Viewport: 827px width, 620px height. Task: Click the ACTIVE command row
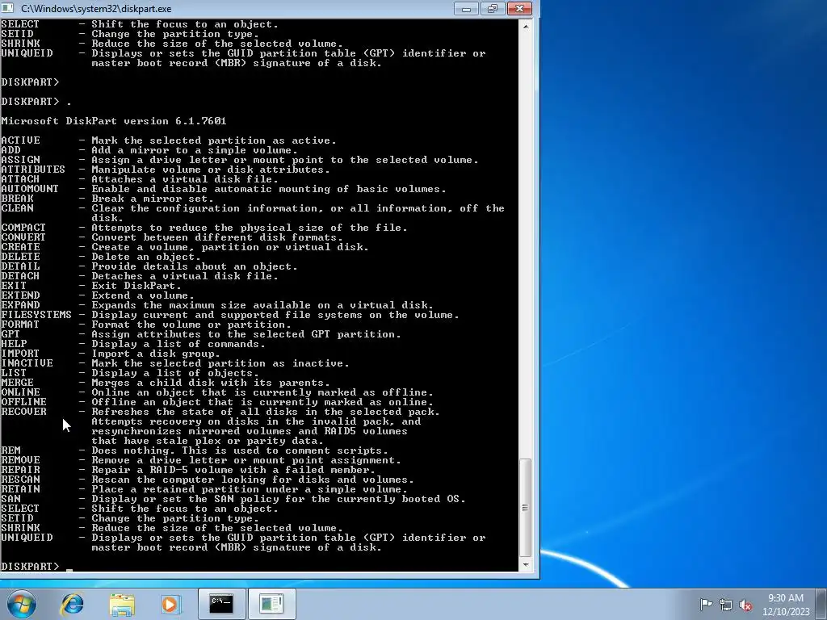pyautogui.click(x=168, y=140)
